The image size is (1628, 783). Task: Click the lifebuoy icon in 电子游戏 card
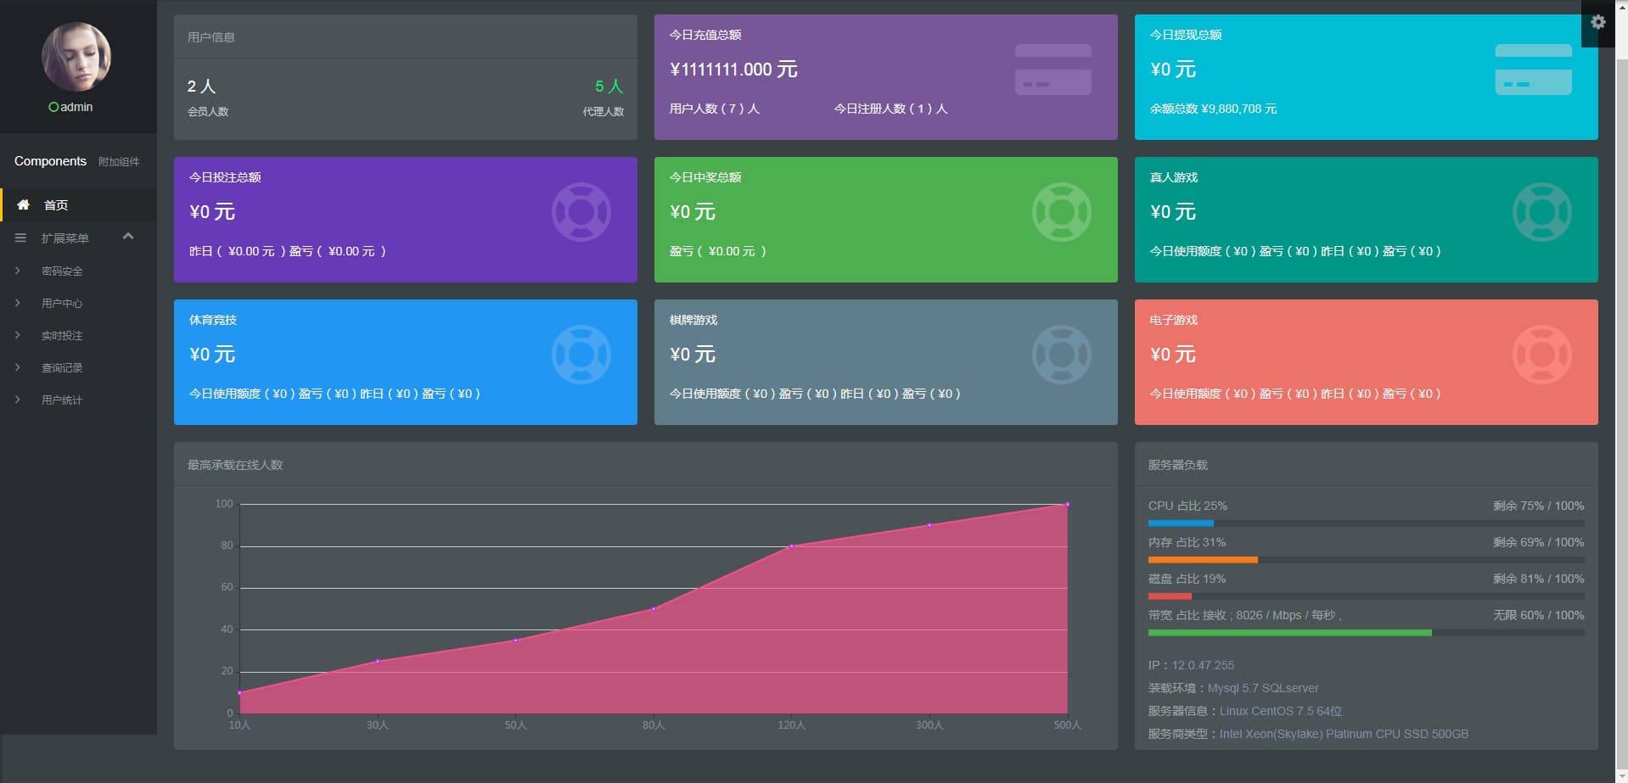point(1541,355)
